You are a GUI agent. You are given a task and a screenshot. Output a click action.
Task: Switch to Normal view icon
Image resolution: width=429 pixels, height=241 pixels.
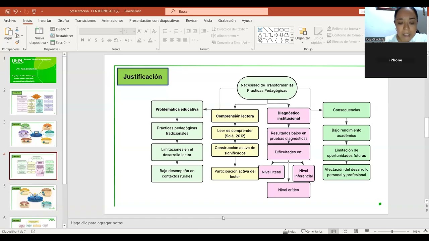pyautogui.click(x=334, y=231)
